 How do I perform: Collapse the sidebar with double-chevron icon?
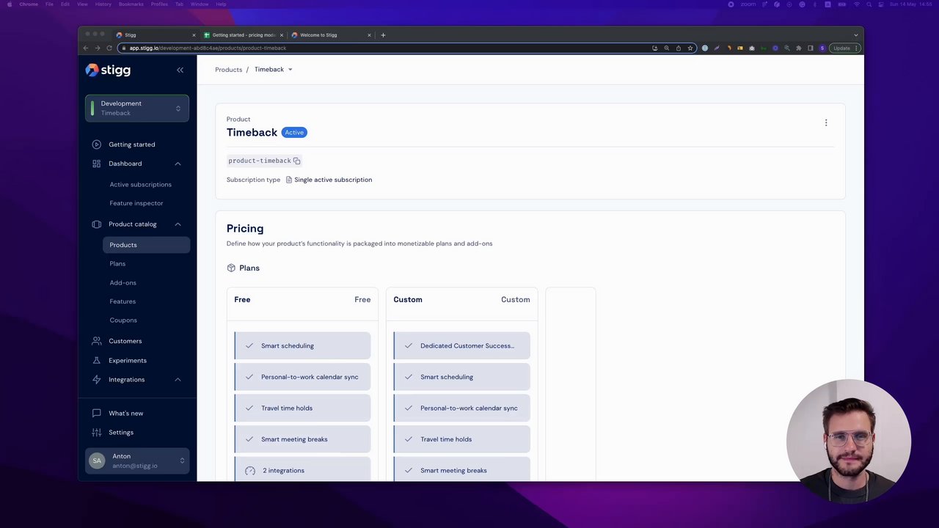pos(180,70)
